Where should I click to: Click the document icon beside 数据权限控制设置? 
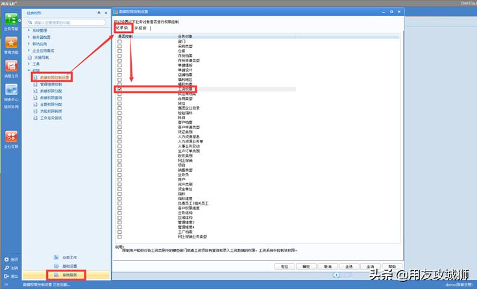click(36, 78)
